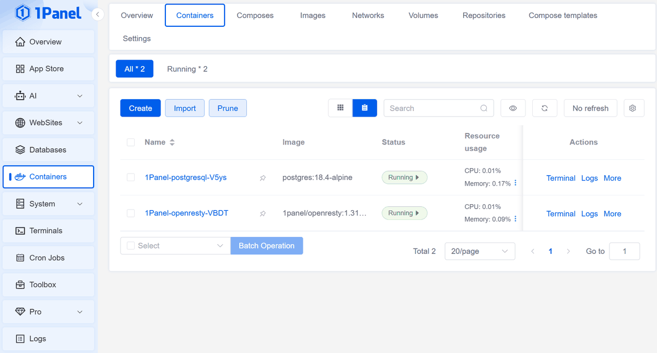657x353 pixels.
Task: Expand the System sidebar submenu
Action: tap(80, 204)
